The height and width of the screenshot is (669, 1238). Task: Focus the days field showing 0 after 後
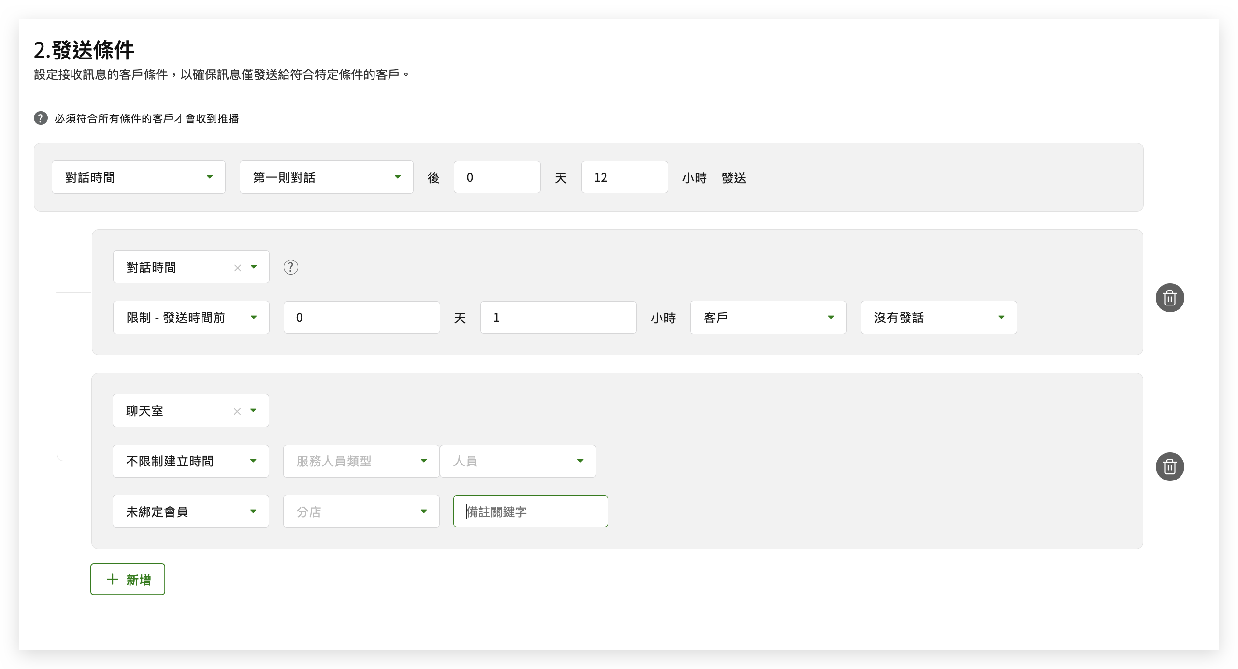497,177
